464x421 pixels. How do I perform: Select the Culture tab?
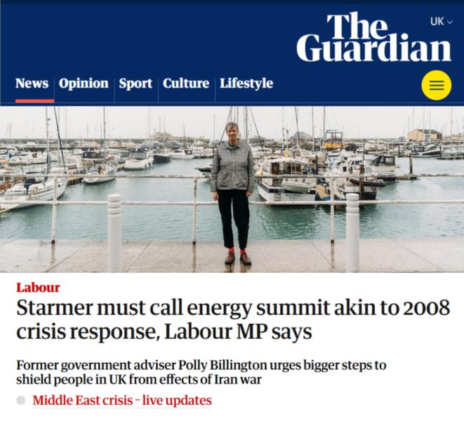(186, 83)
